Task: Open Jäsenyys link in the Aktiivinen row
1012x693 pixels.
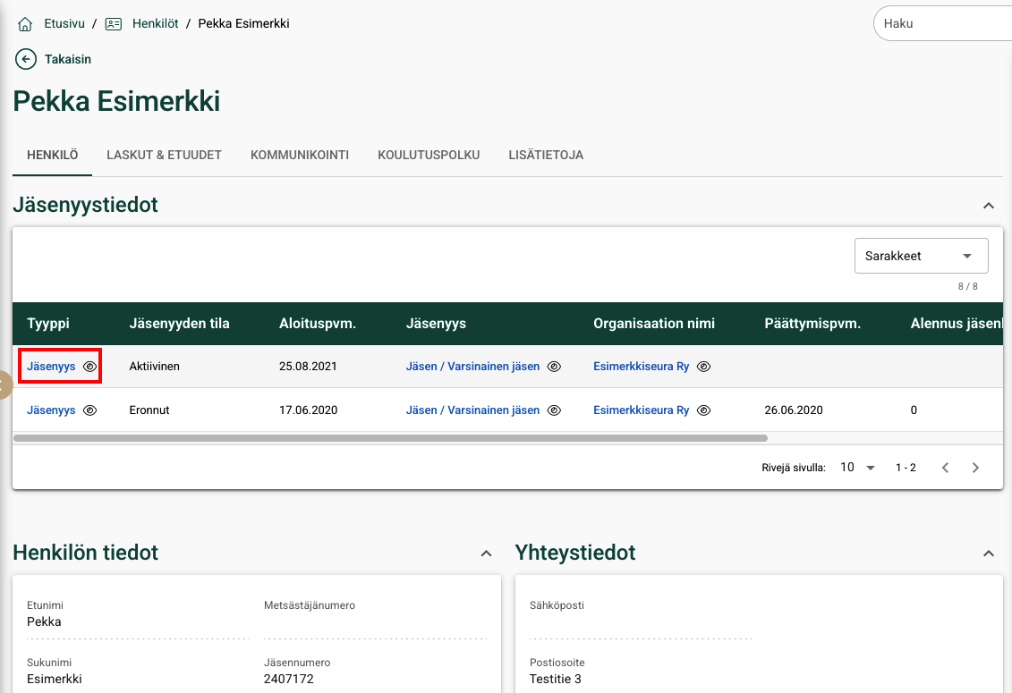Action: click(x=51, y=367)
